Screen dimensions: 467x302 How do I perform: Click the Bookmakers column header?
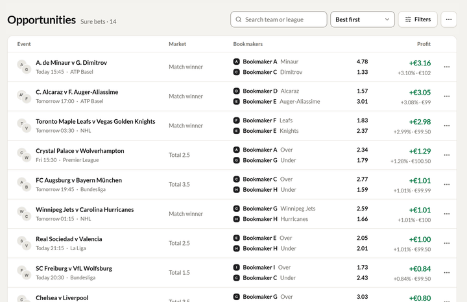coord(248,44)
